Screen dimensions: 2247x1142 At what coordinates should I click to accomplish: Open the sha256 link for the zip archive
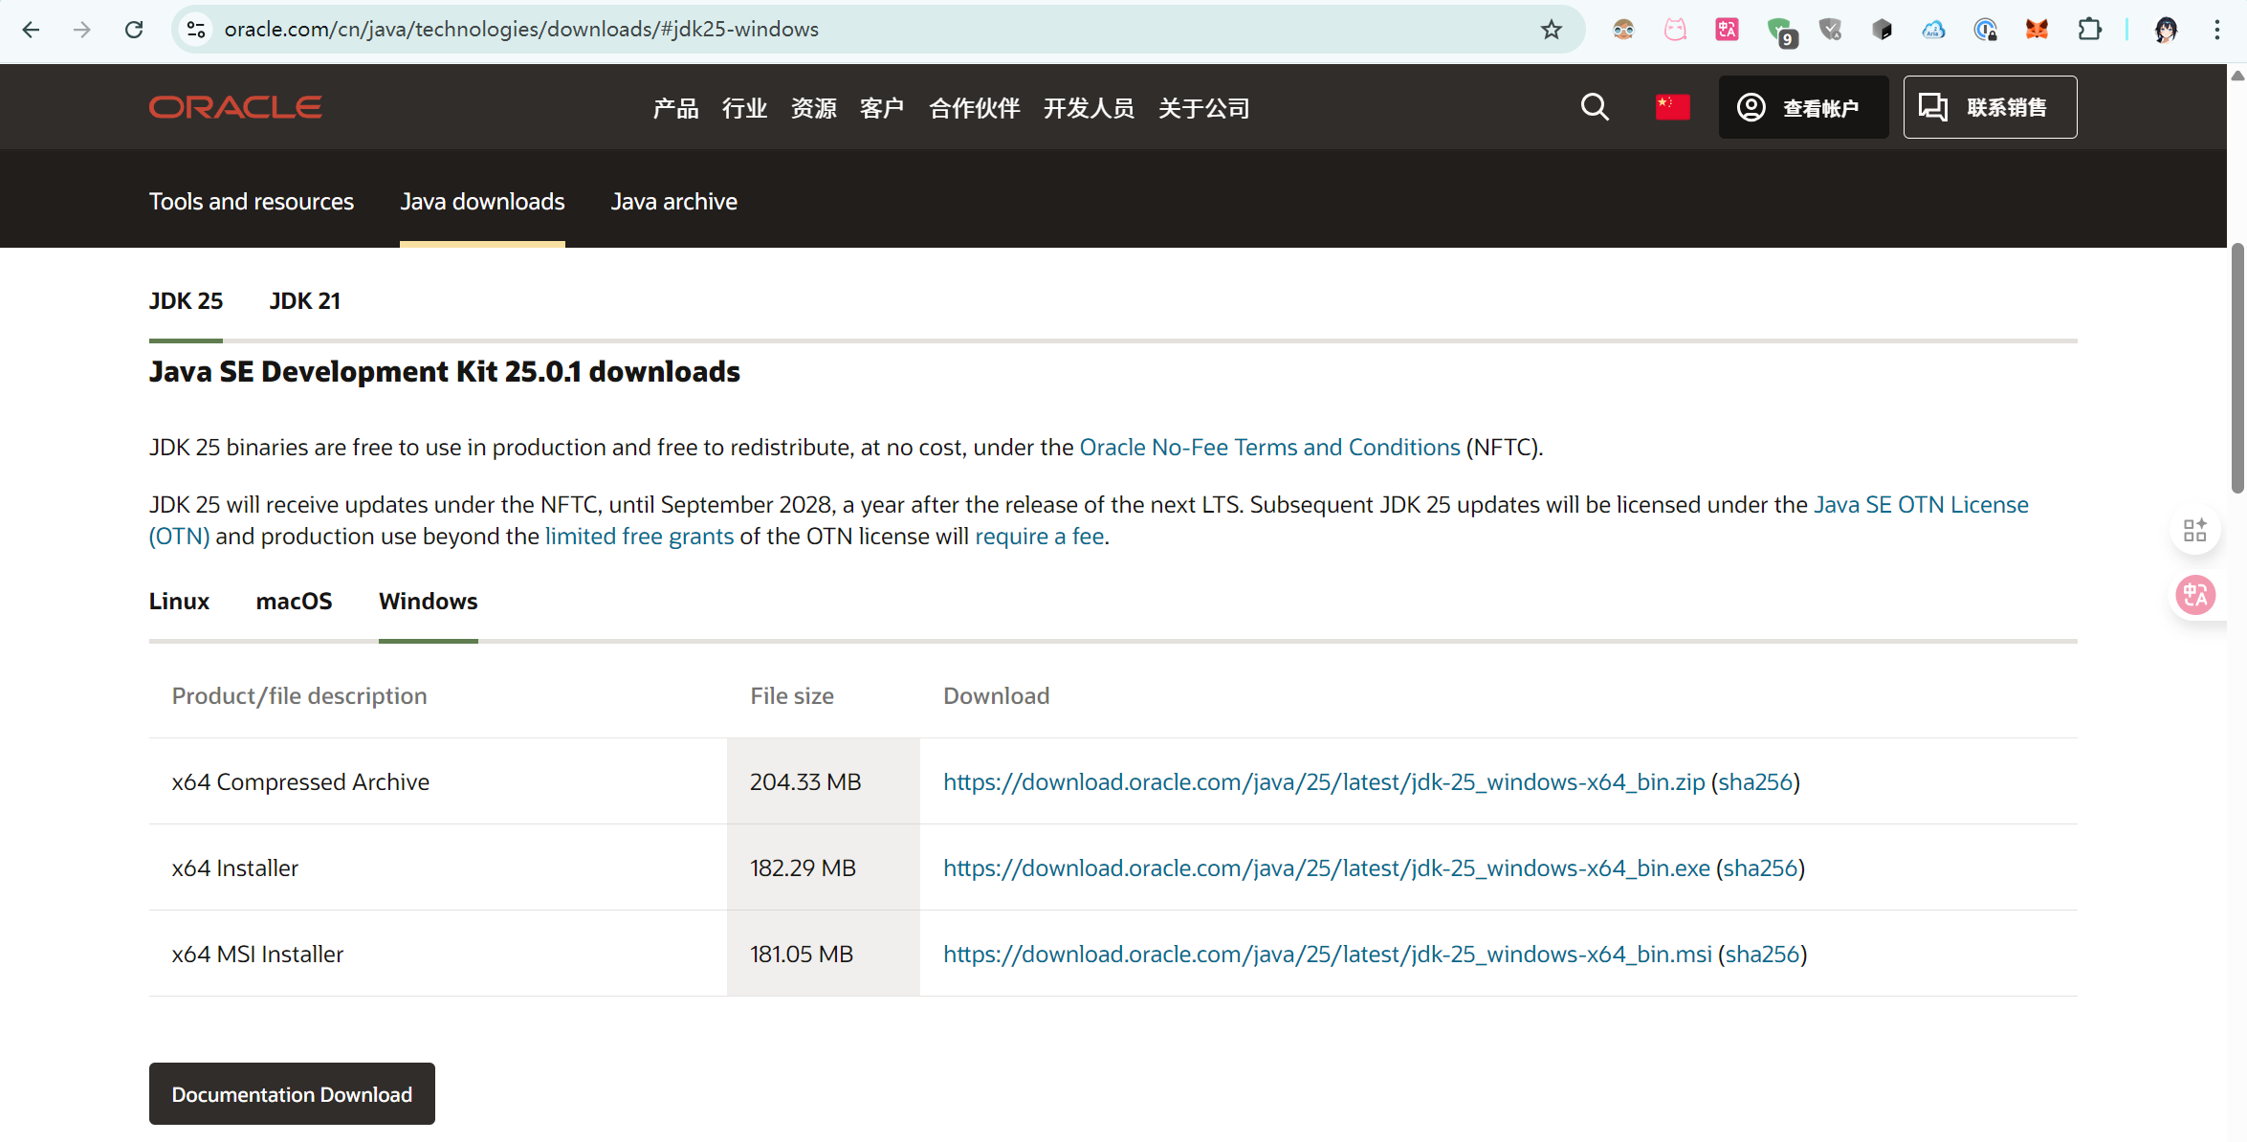pos(1755,781)
